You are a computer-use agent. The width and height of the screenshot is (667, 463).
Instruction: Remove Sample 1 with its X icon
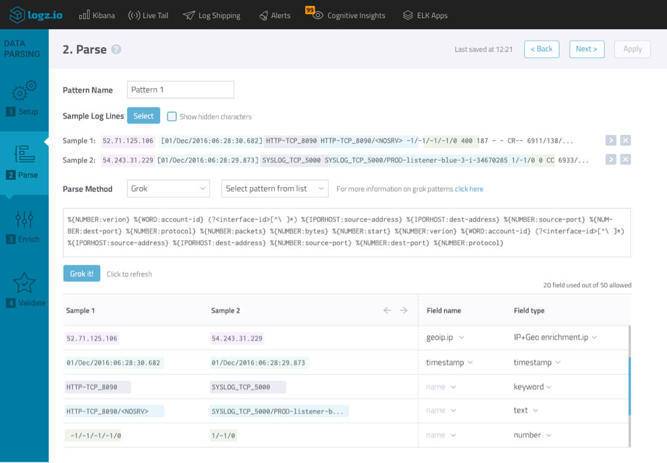[625, 140]
